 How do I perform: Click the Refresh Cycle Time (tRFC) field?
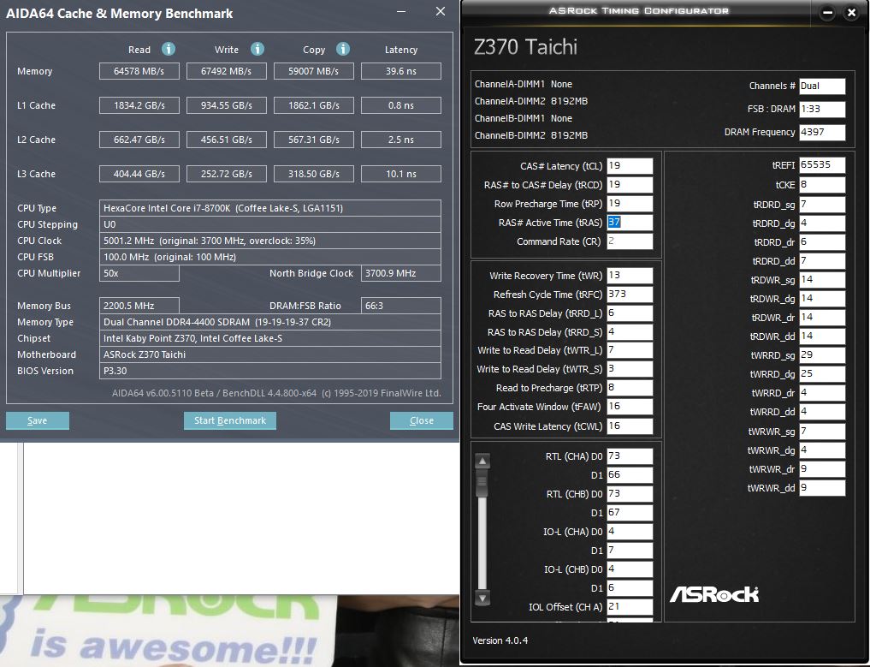[x=630, y=295]
